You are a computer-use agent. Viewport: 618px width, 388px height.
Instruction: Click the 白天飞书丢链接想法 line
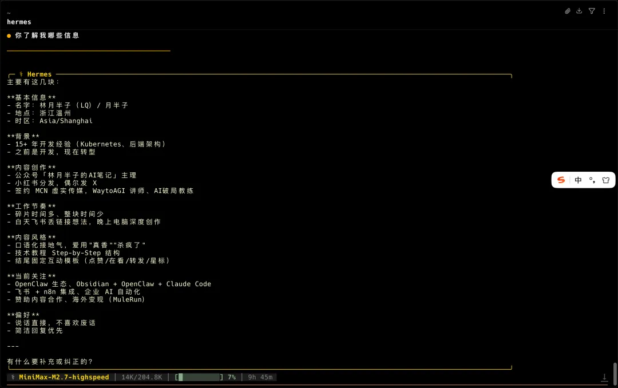(x=84, y=222)
